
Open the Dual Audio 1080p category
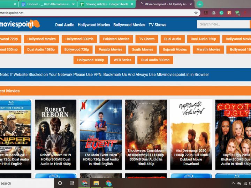pos(41,49)
